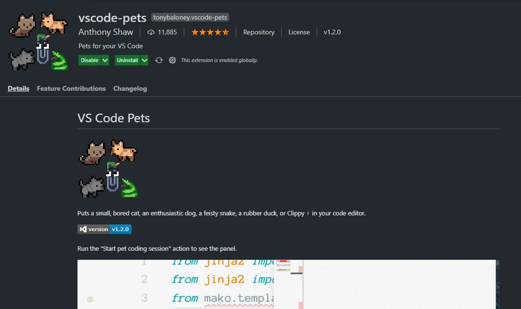Open the manage gear icon
The width and height of the screenshot is (521, 309).
[172, 60]
